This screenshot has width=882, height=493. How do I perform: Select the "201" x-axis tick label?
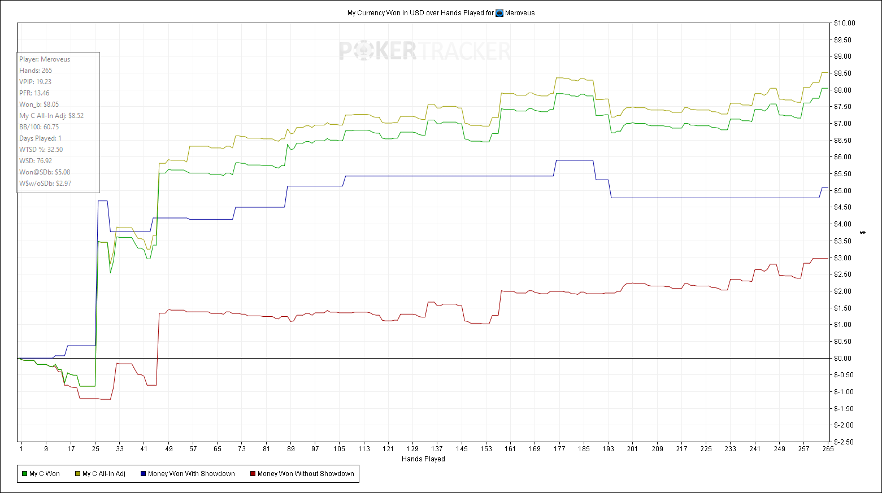pyautogui.click(x=632, y=449)
